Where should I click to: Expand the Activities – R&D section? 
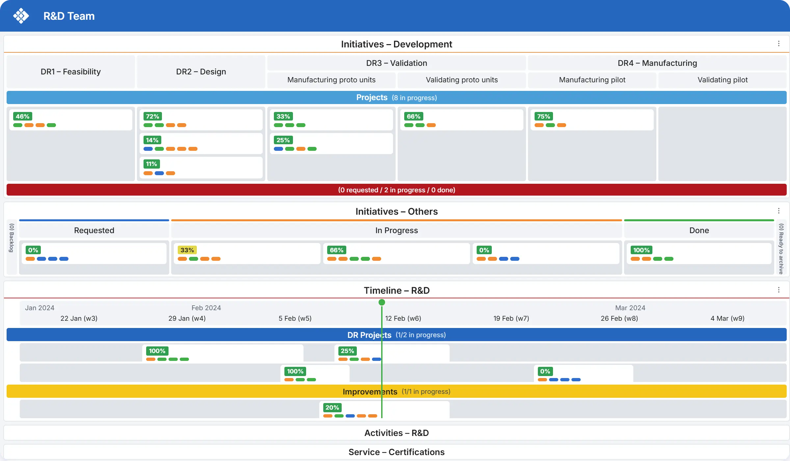click(396, 433)
